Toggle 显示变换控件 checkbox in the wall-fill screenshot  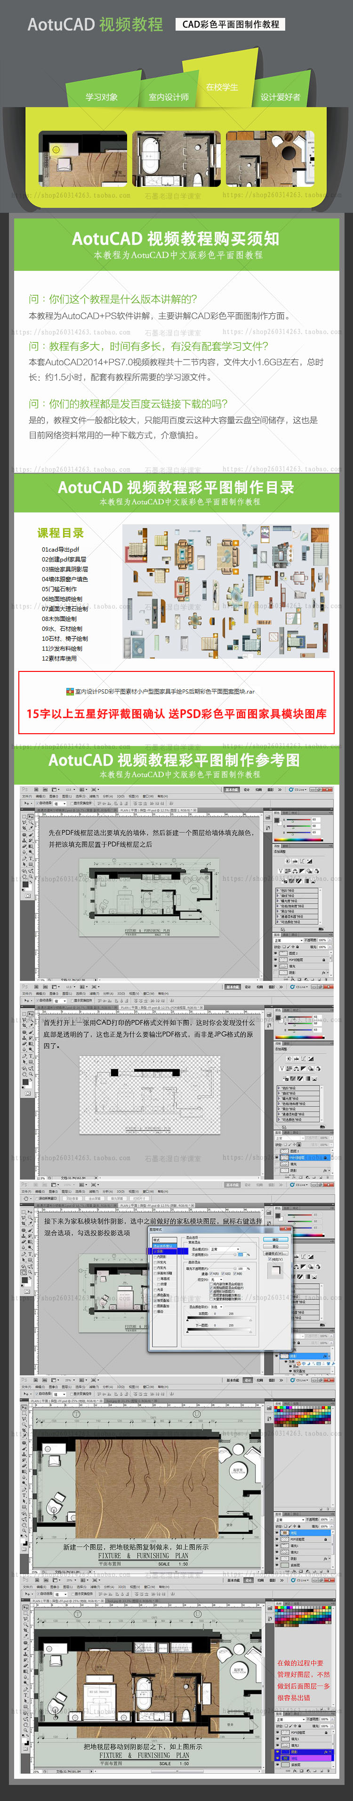[x=72, y=804]
